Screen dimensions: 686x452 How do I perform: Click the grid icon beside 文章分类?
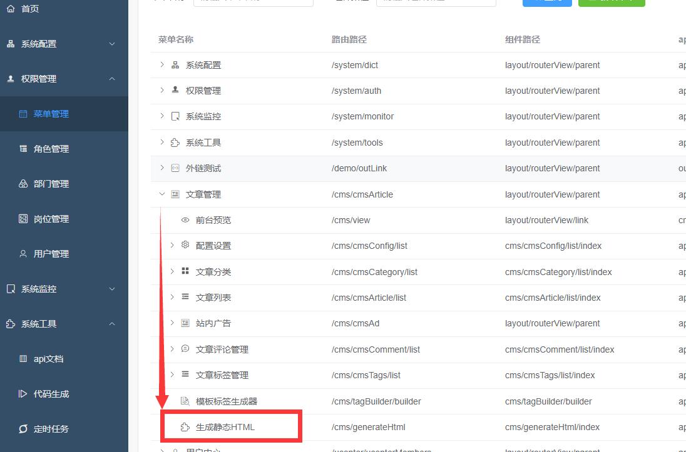click(x=185, y=271)
